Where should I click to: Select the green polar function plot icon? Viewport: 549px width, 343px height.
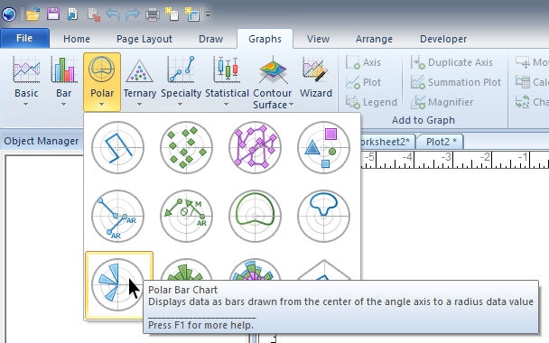[x=256, y=217]
